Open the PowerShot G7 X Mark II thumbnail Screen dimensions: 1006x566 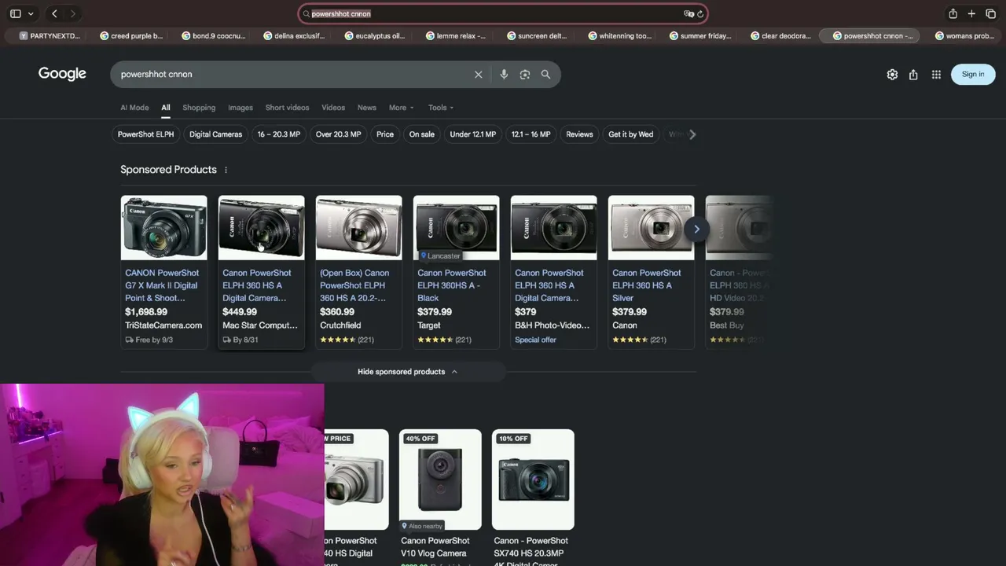point(163,227)
